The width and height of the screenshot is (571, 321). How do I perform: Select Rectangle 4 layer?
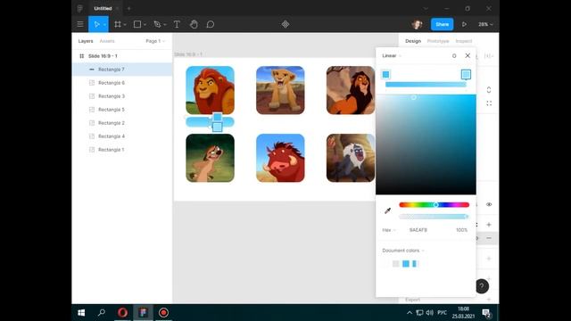tap(122, 136)
